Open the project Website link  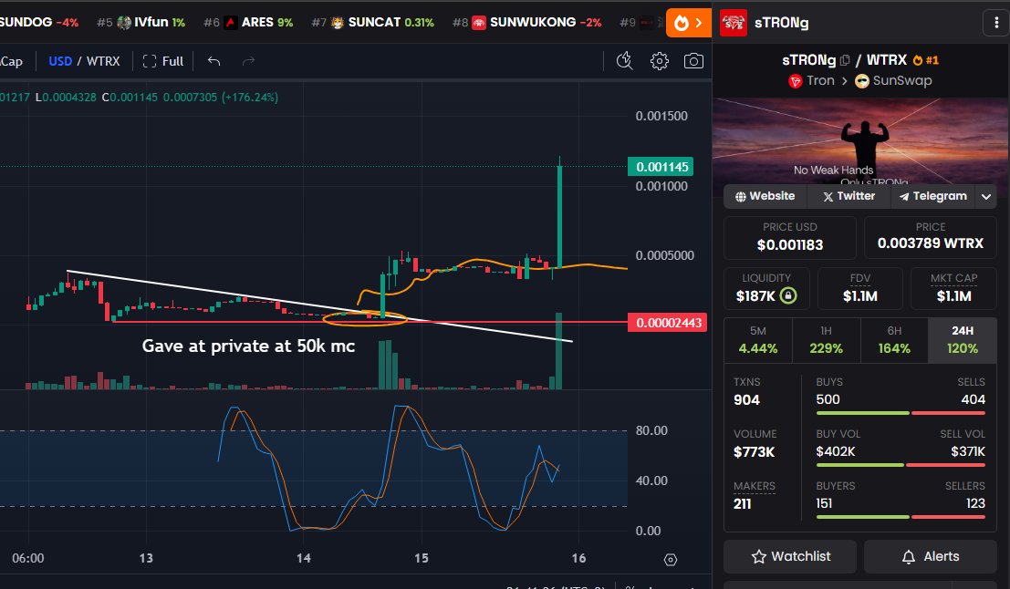(765, 196)
